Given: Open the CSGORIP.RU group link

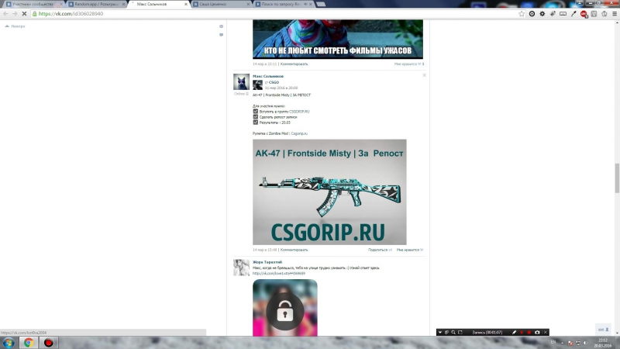Looking at the screenshot, I should coord(299,112).
